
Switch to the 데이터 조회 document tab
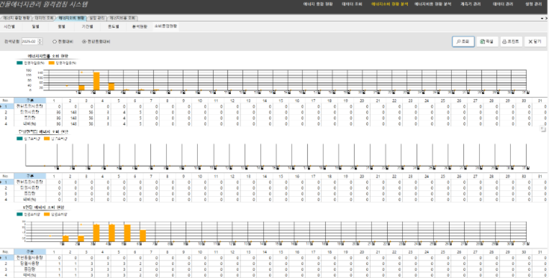coord(44,18)
